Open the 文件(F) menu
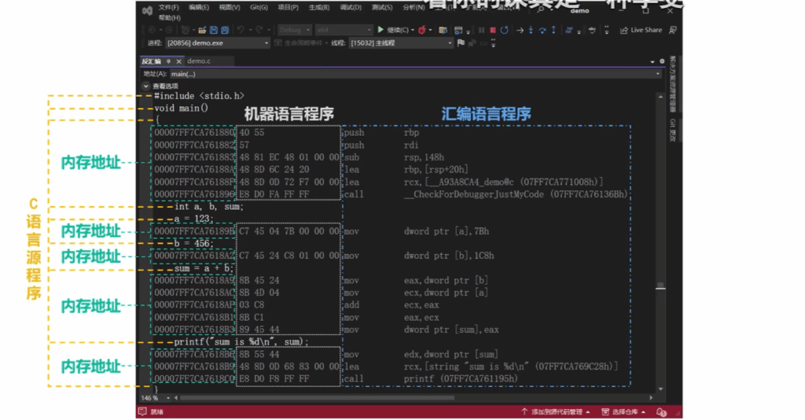 168,7
